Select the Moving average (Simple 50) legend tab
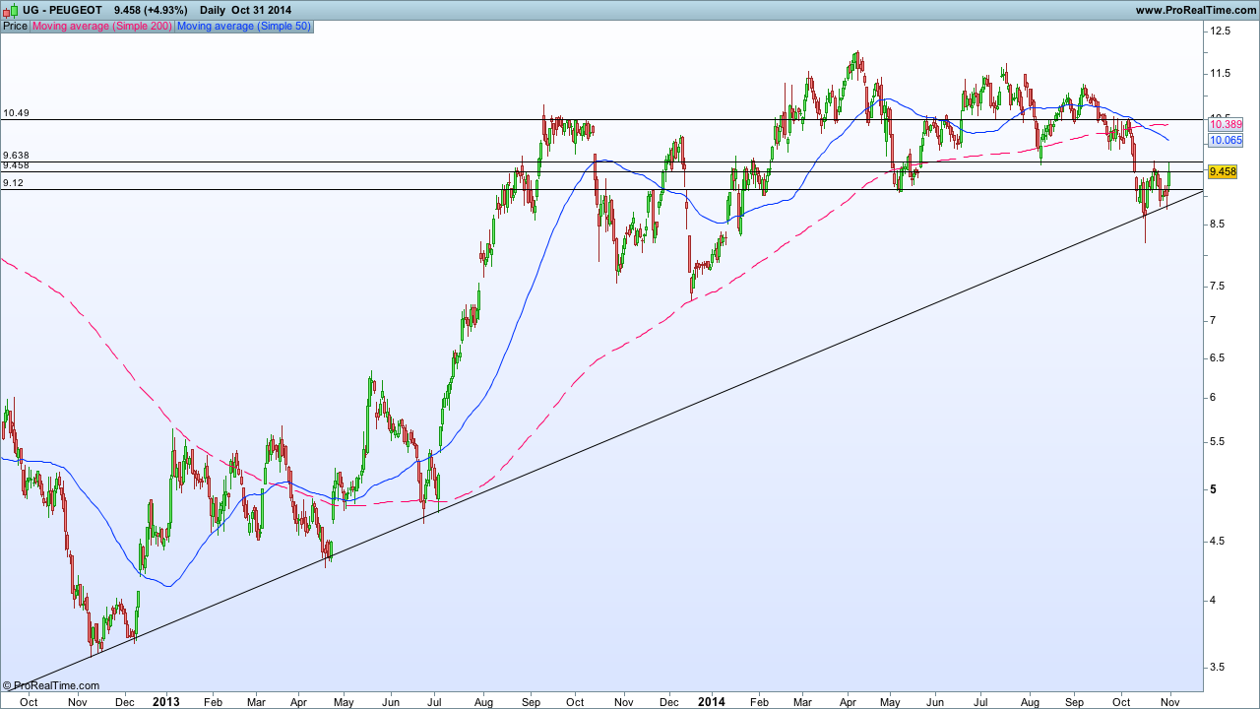The image size is (1260, 709). click(x=244, y=27)
